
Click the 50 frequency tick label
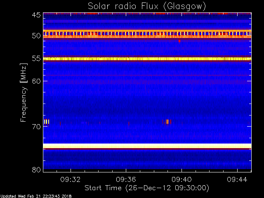coord(36,36)
